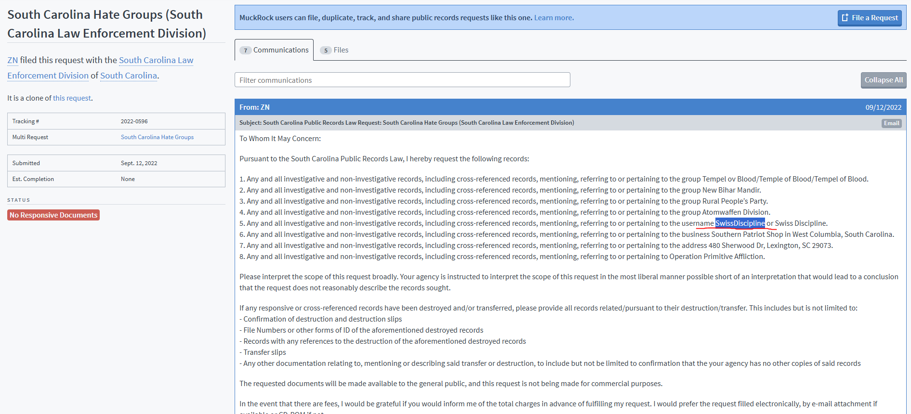Click the Email badge on the message
The image size is (911, 414).
[x=891, y=123]
